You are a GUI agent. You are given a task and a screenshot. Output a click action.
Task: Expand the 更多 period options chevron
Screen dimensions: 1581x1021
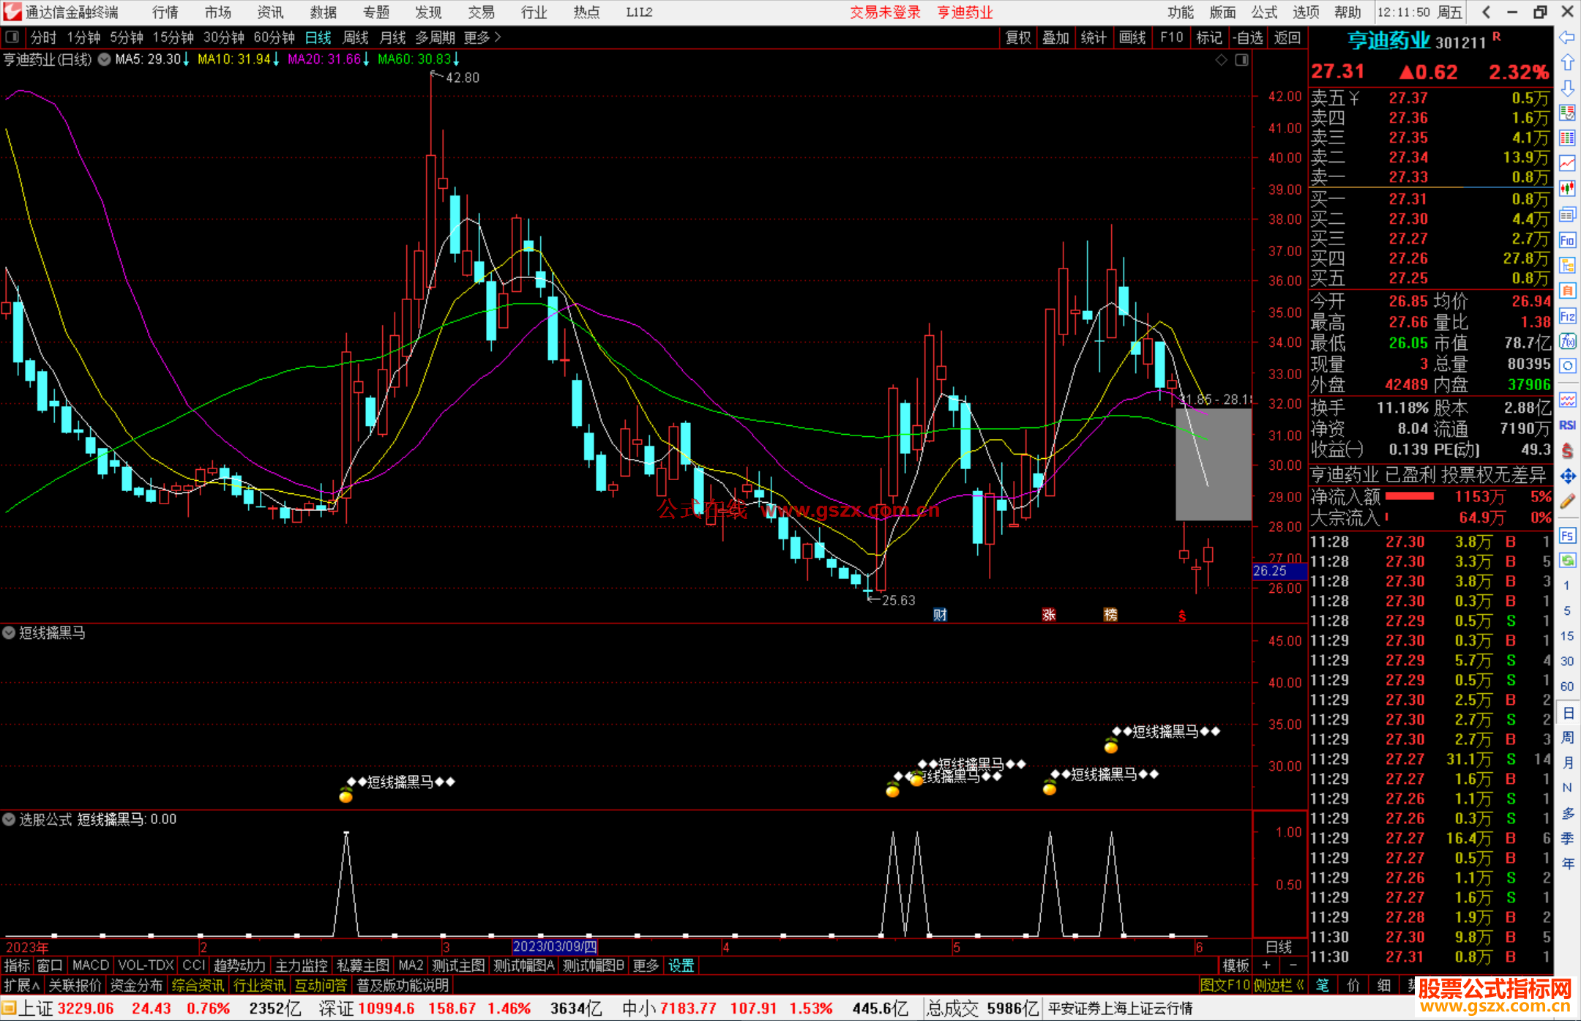498,37
